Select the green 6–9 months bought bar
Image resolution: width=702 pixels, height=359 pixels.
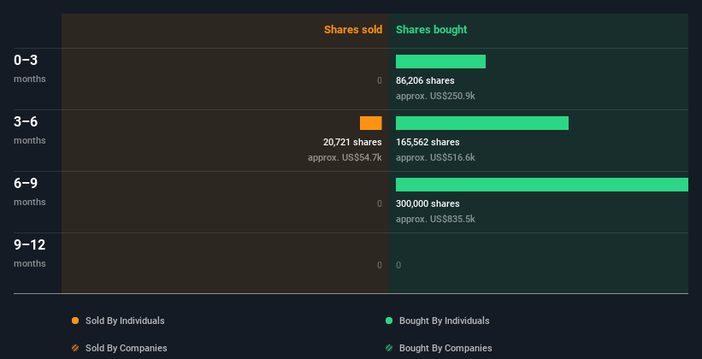pyautogui.click(x=542, y=185)
